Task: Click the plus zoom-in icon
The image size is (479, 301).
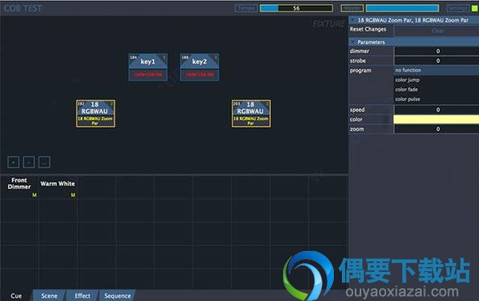Action: [x=14, y=162]
